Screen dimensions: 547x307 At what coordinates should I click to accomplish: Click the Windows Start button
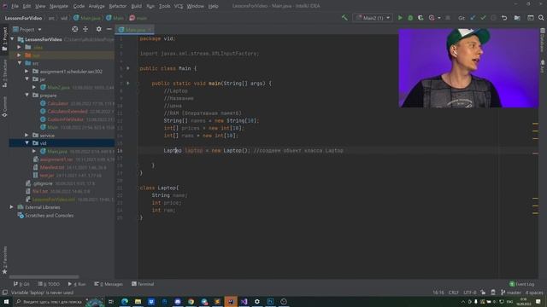[x=6, y=301]
